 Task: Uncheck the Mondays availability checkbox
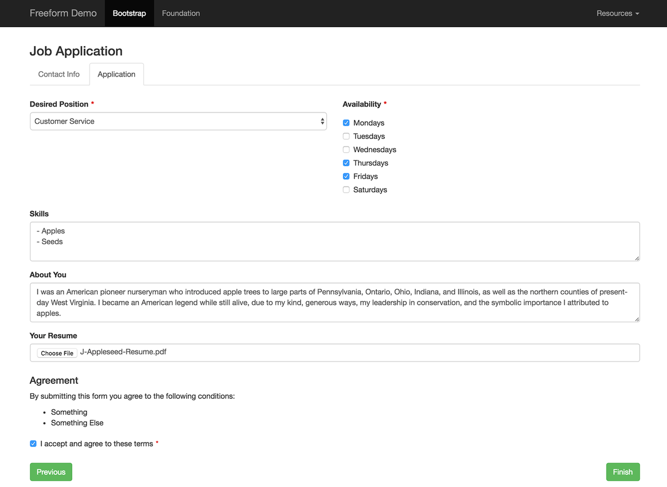[346, 123]
